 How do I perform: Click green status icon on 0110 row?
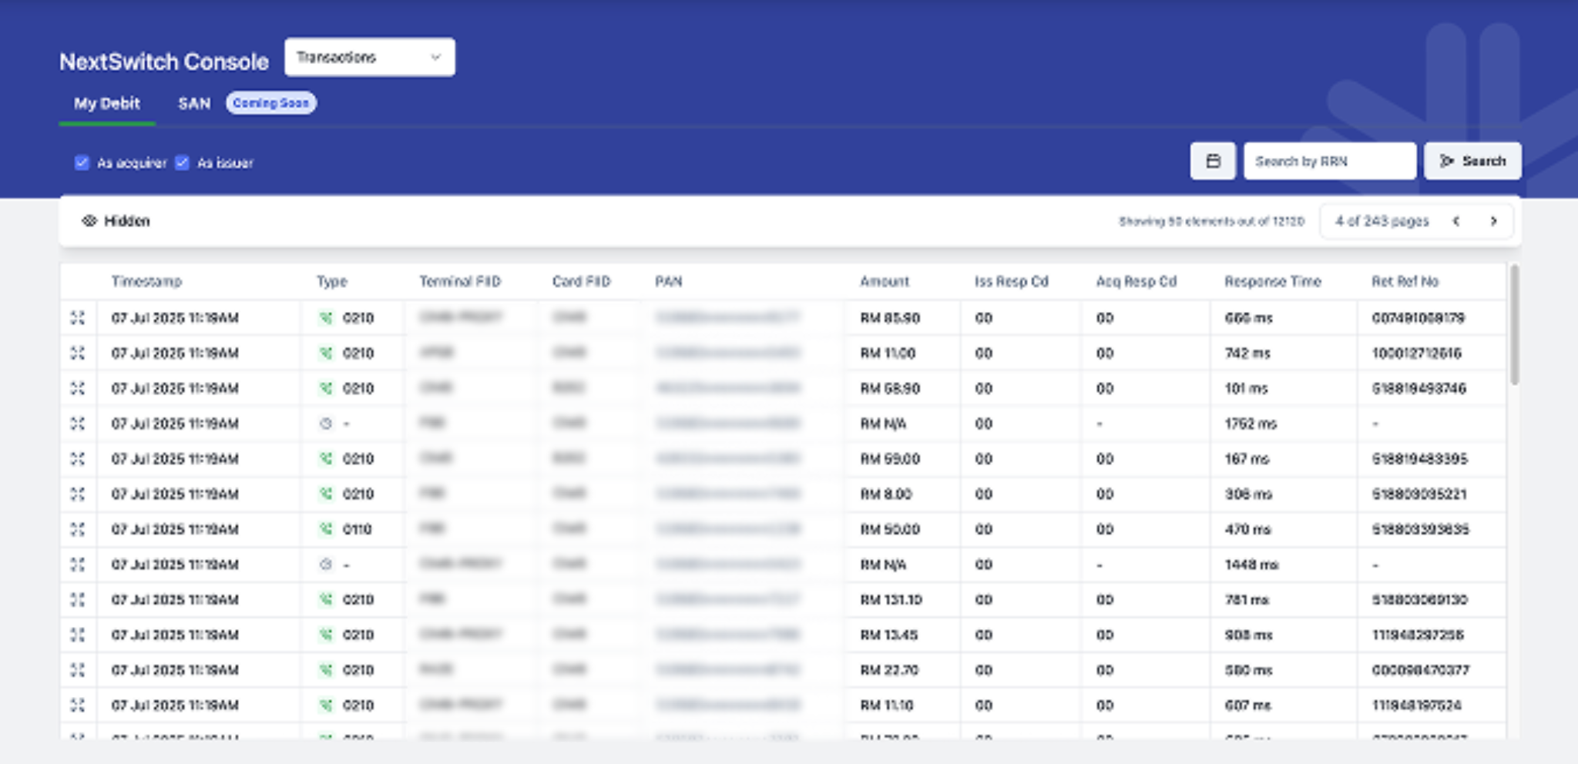tap(326, 529)
